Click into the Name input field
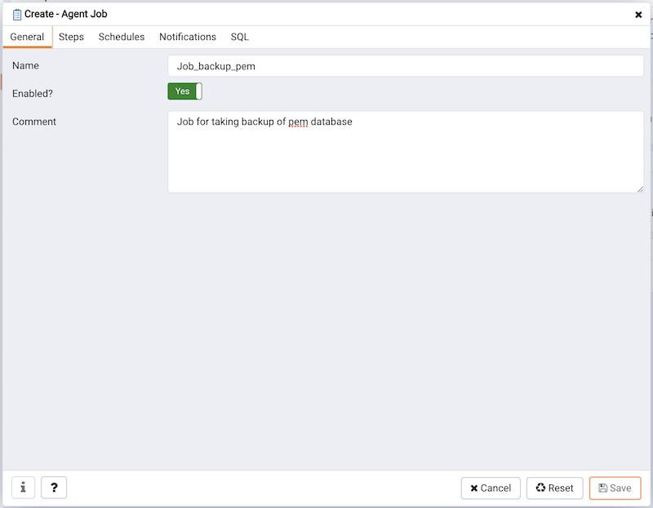This screenshot has height=508, width=653. (406, 66)
